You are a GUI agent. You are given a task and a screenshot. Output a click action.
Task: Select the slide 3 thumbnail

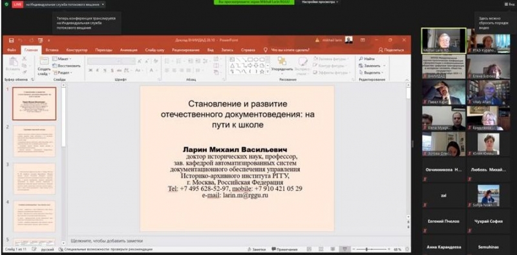click(x=34, y=179)
